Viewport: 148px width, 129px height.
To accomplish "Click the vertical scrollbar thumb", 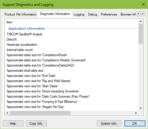I will coord(141,34).
